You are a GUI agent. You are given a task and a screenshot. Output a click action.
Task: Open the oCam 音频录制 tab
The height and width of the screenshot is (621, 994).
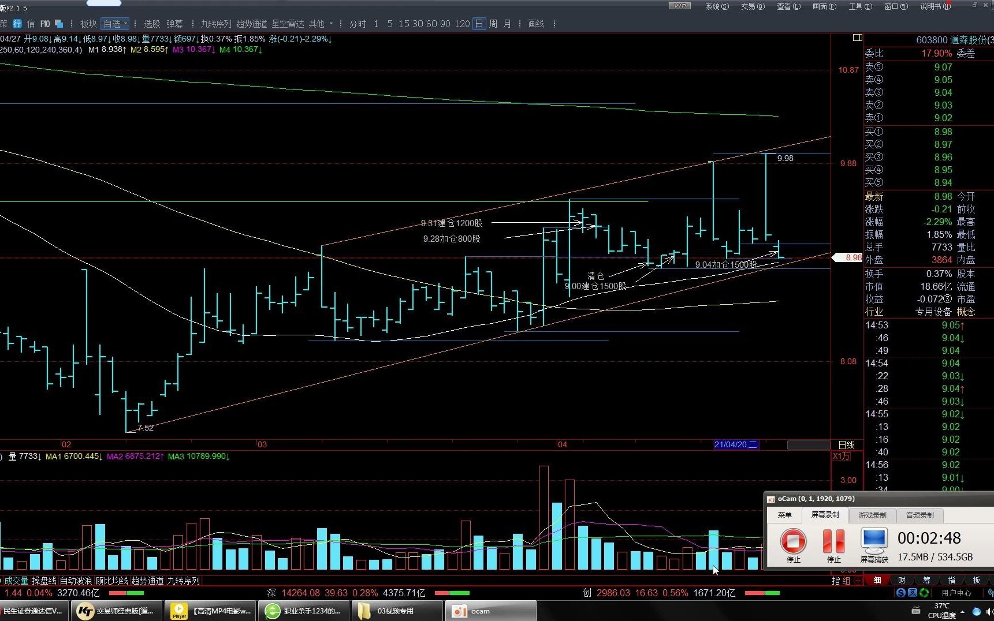[919, 515]
